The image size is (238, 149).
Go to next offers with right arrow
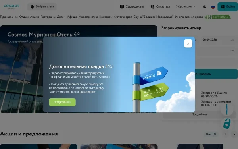[x=234, y=134]
